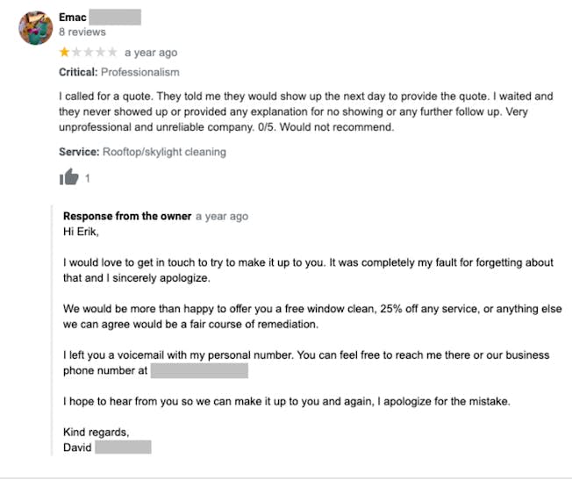Open reviewer name Emac's profile
Viewport: 572px width, 480px height.
tap(73, 17)
